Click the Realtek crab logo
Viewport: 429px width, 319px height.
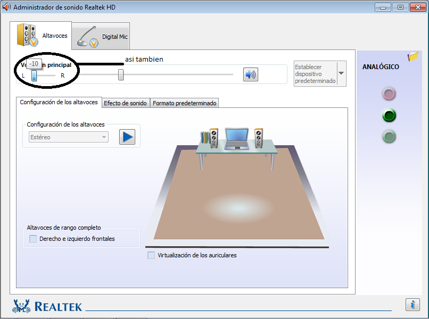pyautogui.click(x=21, y=306)
